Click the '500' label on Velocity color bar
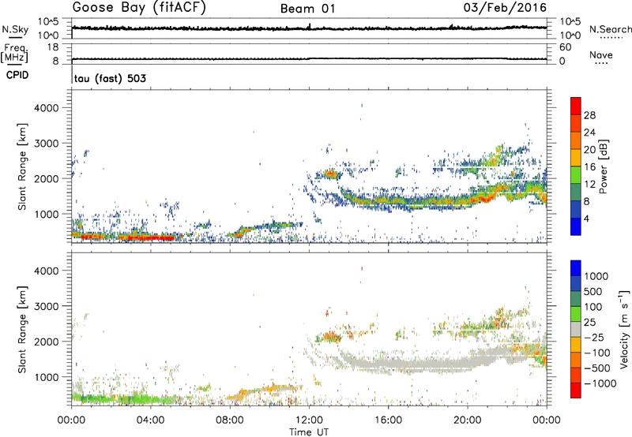 [x=593, y=291]
